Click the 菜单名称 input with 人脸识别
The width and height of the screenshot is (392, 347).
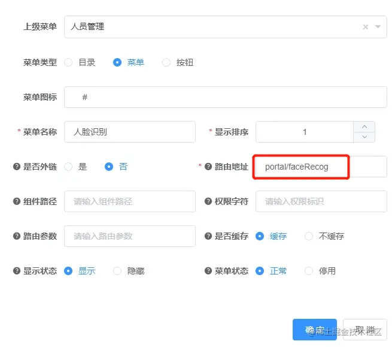130,132
